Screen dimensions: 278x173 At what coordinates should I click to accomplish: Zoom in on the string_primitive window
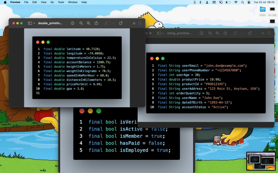pos(218,33)
